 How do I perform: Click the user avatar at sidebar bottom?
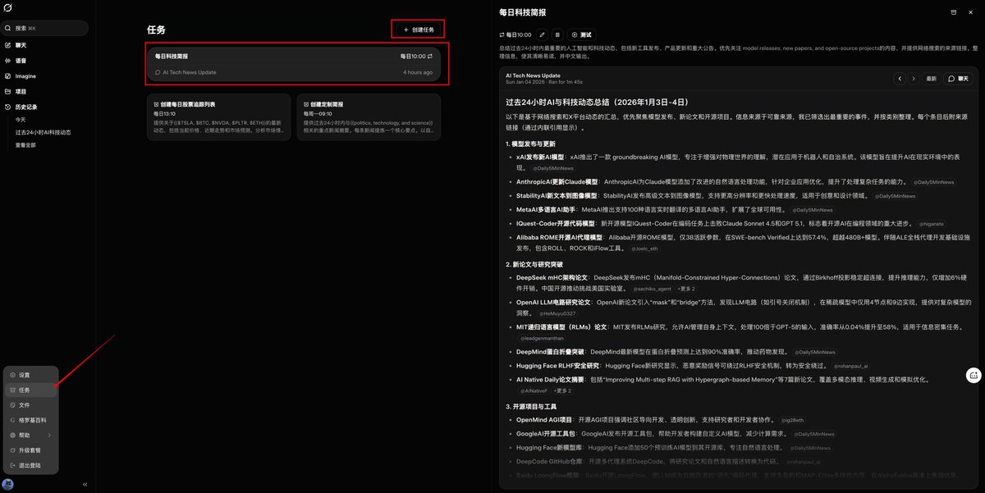click(x=7, y=484)
